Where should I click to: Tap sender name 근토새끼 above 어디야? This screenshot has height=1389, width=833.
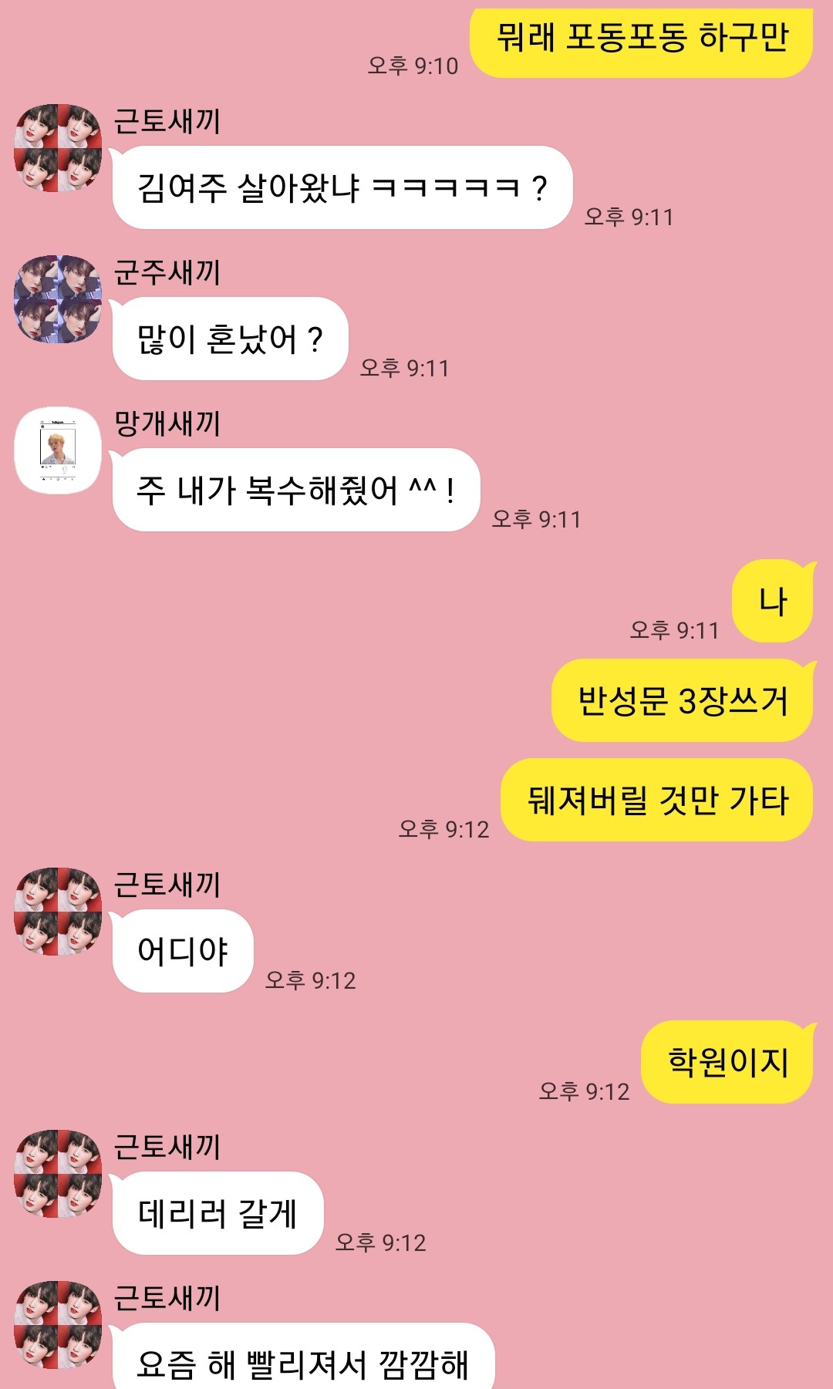click(167, 885)
